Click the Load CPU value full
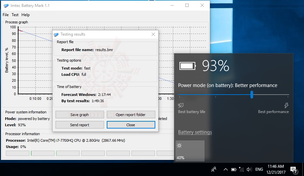This screenshot has height=176, width=304. pyautogui.click(x=84, y=74)
